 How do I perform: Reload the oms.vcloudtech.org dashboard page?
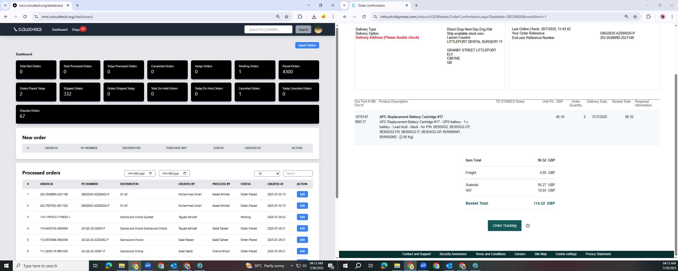tap(25, 17)
